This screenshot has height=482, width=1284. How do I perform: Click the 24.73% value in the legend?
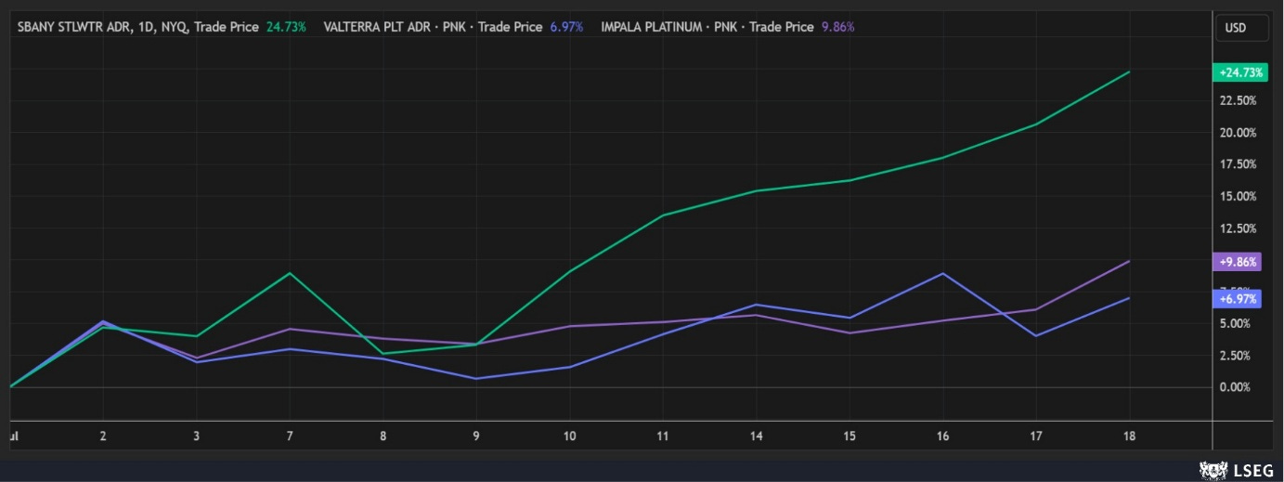click(286, 27)
